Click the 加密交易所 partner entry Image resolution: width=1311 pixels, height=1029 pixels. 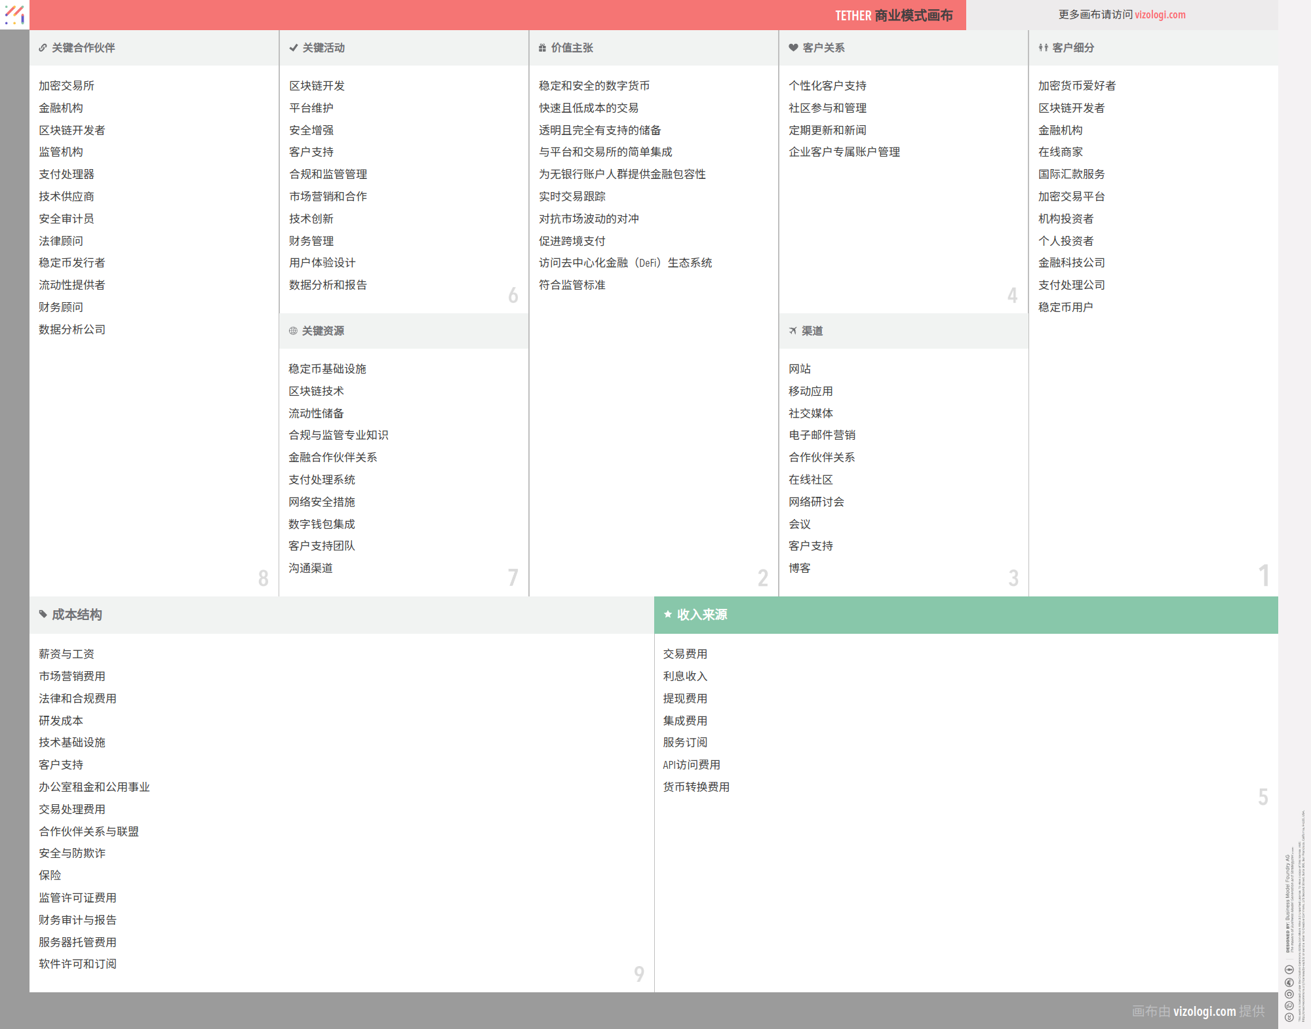pos(66,86)
